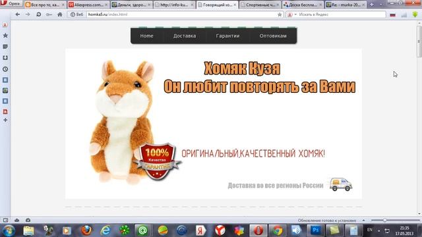Open the Гарантии menu item
The height and width of the screenshot is (237, 422).
tap(227, 36)
